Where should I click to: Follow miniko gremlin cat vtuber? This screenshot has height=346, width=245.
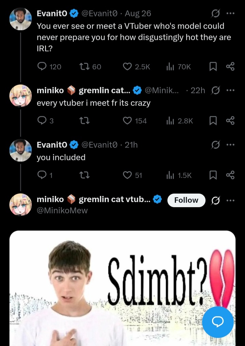click(186, 200)
